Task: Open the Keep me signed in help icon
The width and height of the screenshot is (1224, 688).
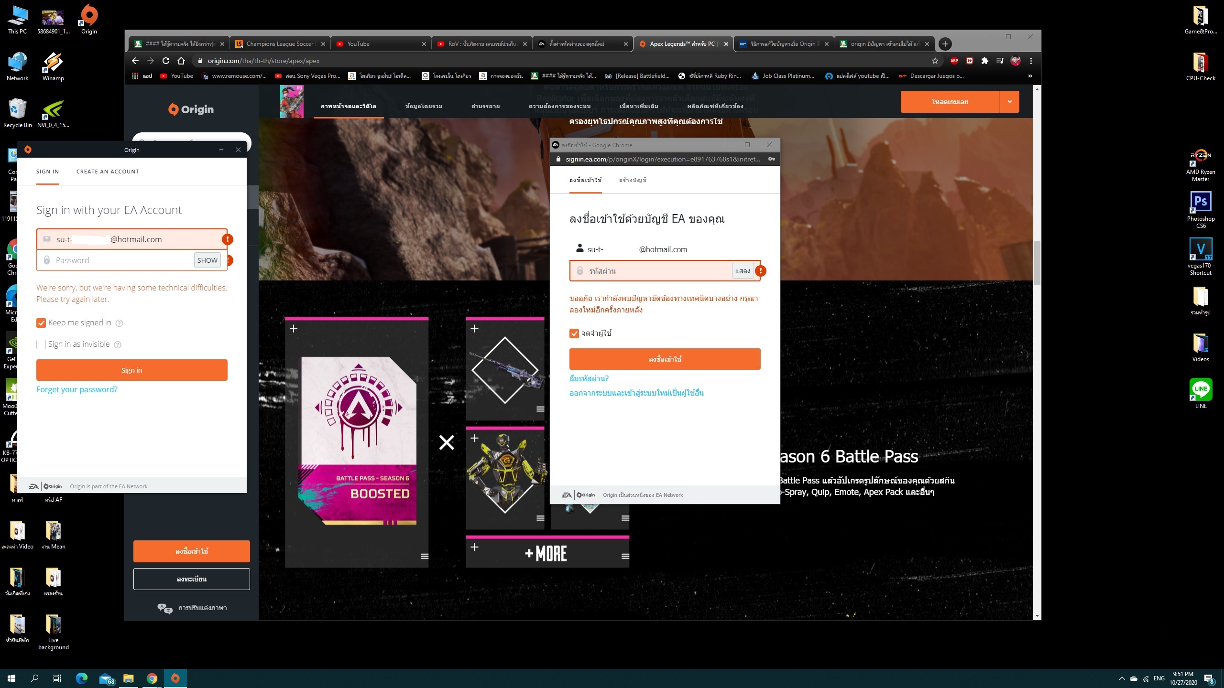Action: pos(120,323)
